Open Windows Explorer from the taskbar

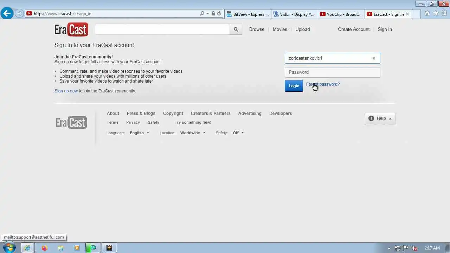(x=61, y=248)
